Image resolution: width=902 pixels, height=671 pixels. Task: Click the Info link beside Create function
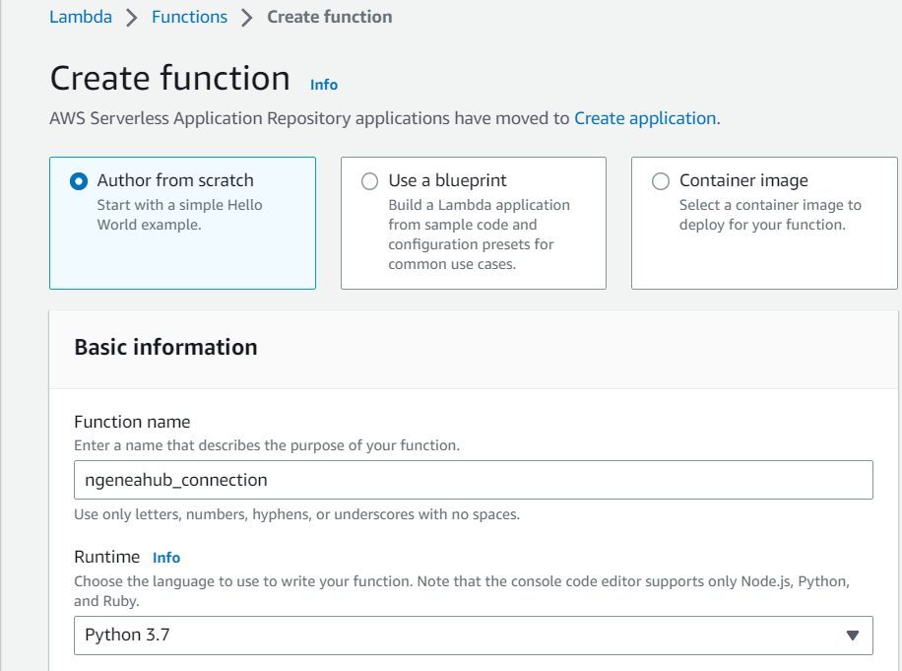[x=323, y=85]
